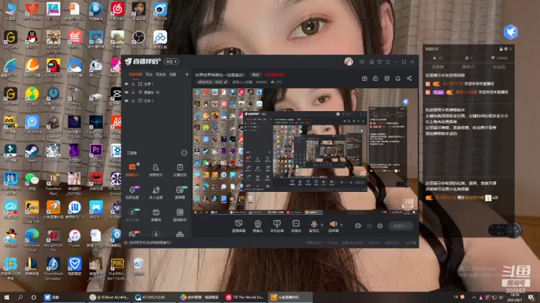Add the phone screen casting source
The width and height of the screenshot is (540, 303).
pyautogui.click(x=277, y=226)
